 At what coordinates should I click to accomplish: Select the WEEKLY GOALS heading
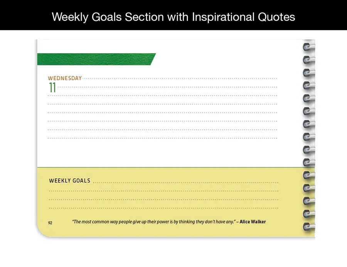tap(70, 181)
